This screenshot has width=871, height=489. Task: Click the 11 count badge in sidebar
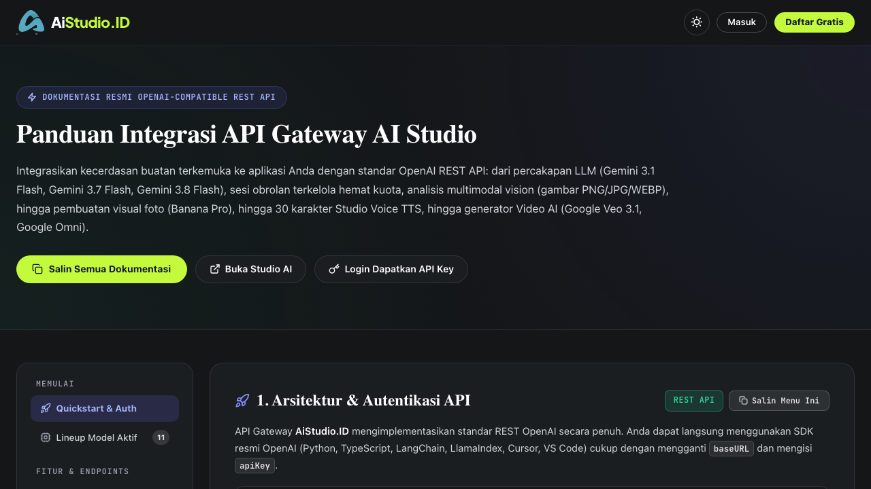pos(161,437)
